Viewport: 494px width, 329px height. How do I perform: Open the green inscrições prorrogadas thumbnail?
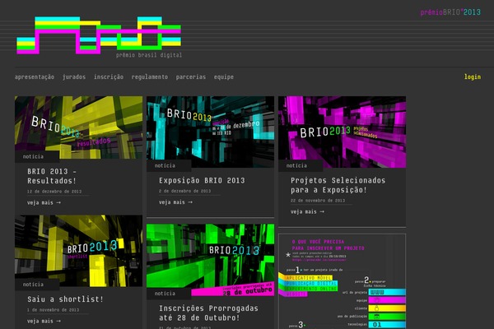coord(210,259)
